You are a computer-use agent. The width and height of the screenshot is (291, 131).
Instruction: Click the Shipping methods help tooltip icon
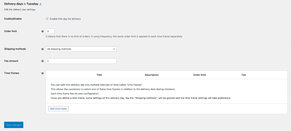coord(43,49)
